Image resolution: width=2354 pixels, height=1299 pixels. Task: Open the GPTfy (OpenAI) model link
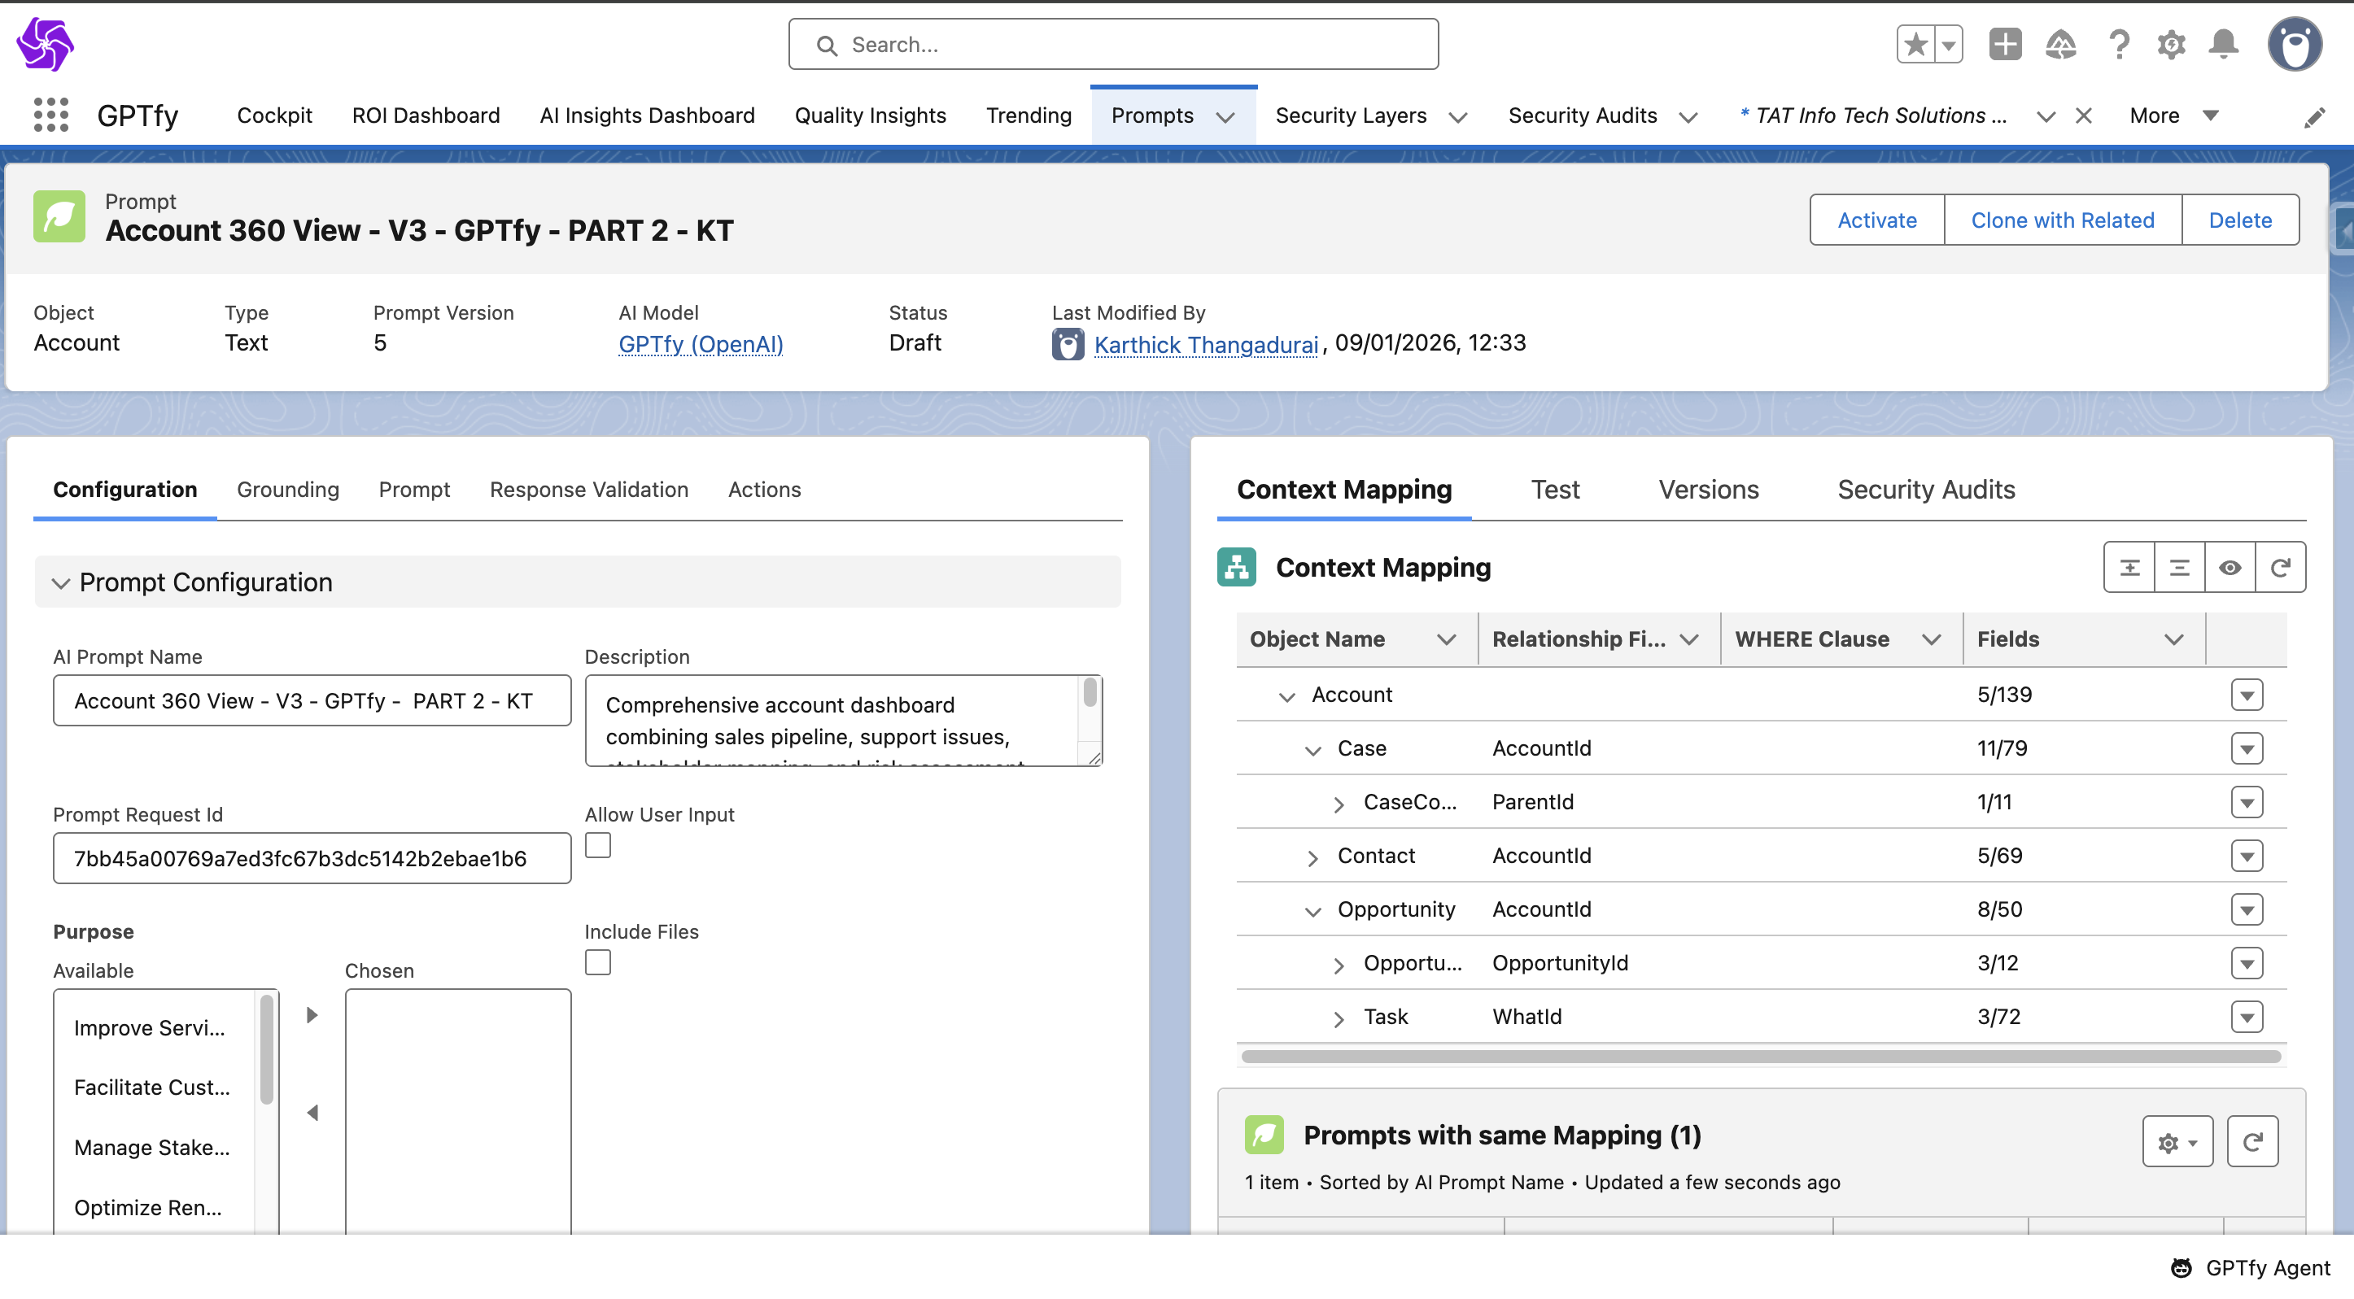coord(701,343)
